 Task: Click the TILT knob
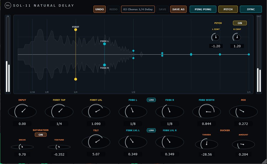(96, 142)
